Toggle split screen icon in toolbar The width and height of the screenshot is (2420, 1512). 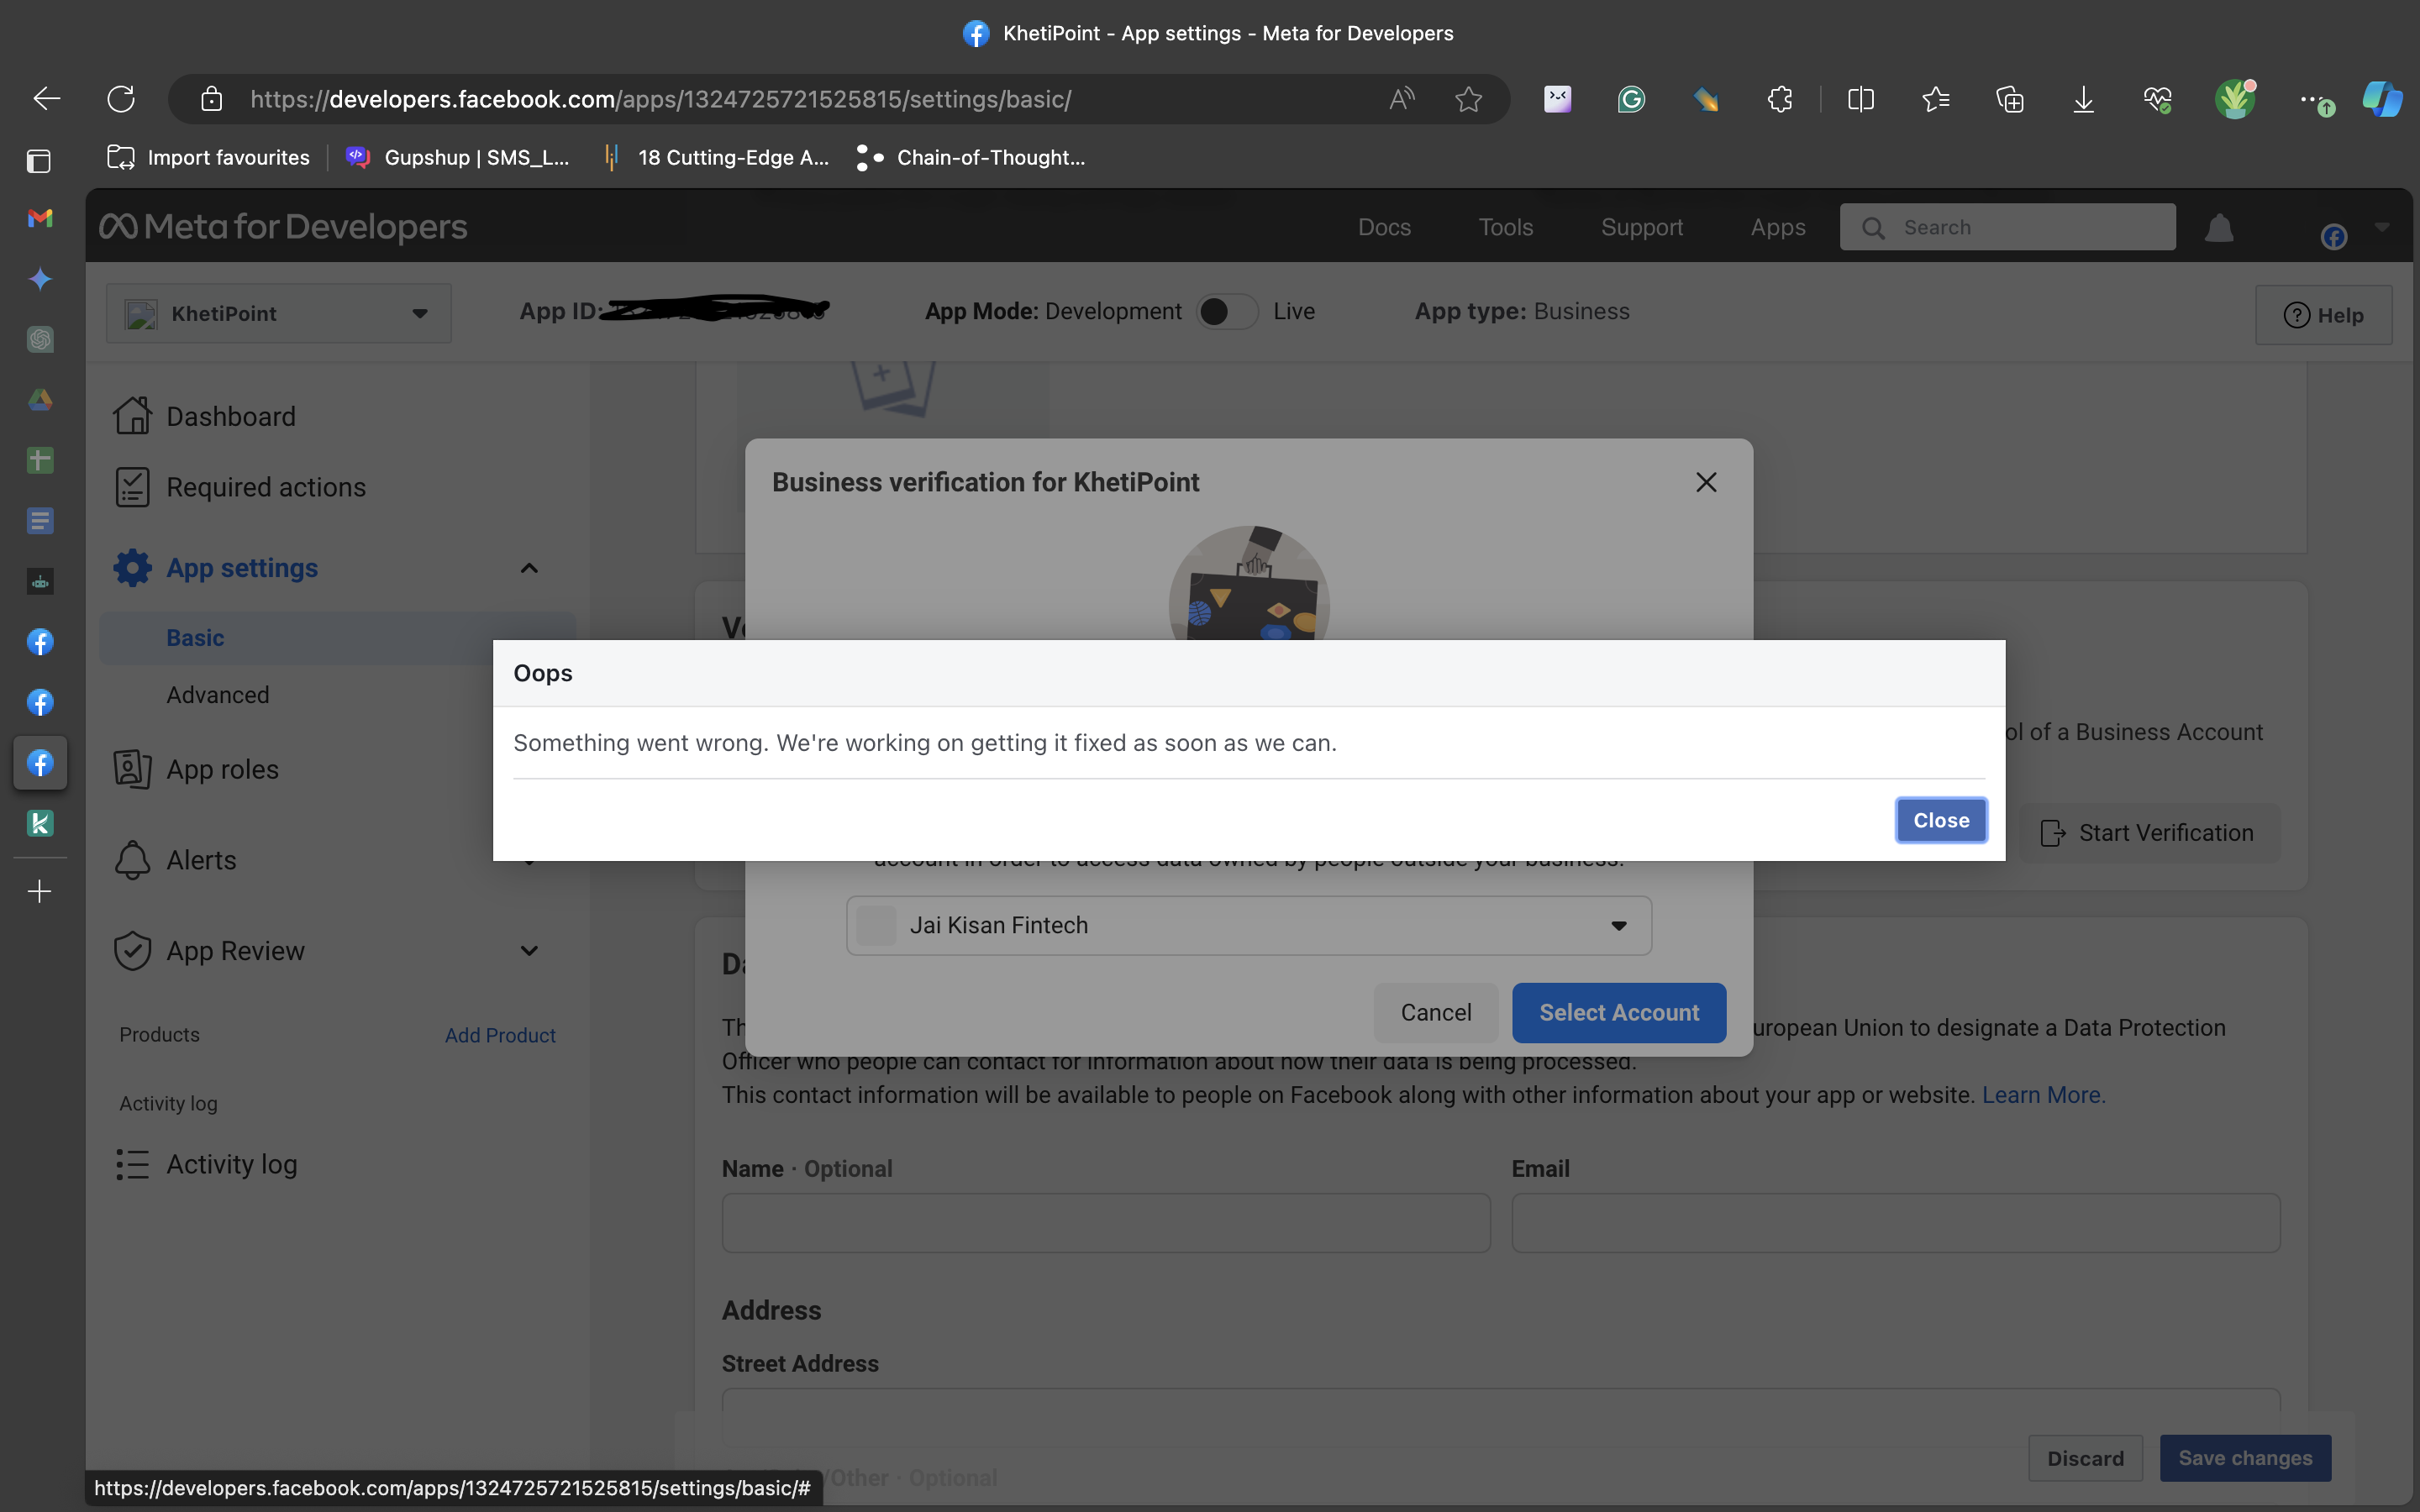[x=1861, y=99]
